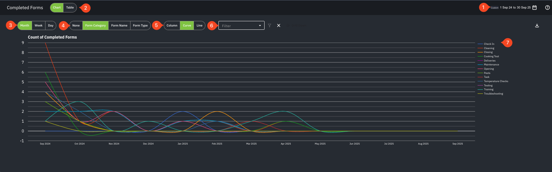The width and height of the screenshot is (552, 172).
Task: Click the Custom date preset label
Action: (494, 8)
